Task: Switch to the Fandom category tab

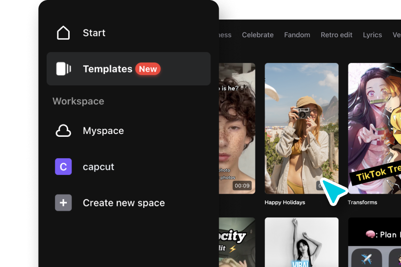Action: point(297,35)
